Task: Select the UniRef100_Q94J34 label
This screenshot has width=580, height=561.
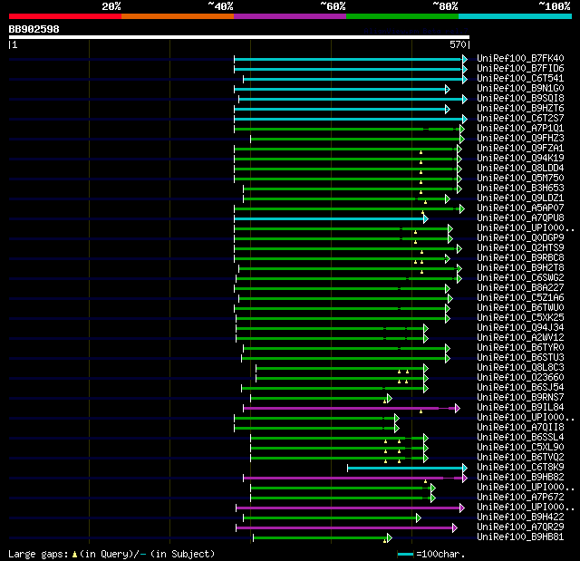Action: [x=520, y=328]
